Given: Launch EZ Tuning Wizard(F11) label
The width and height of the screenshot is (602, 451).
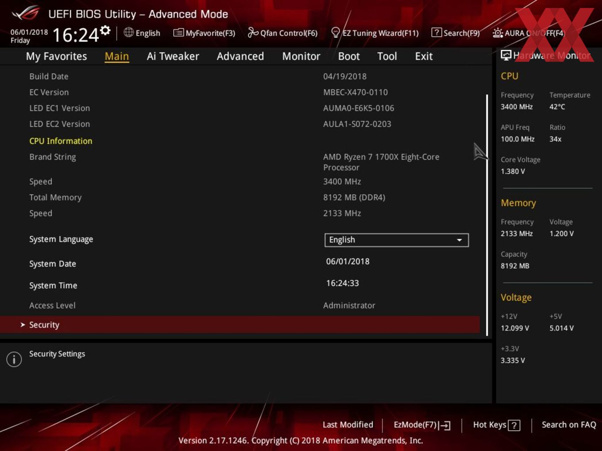Looking at the screenshot, I should [381, 33].
